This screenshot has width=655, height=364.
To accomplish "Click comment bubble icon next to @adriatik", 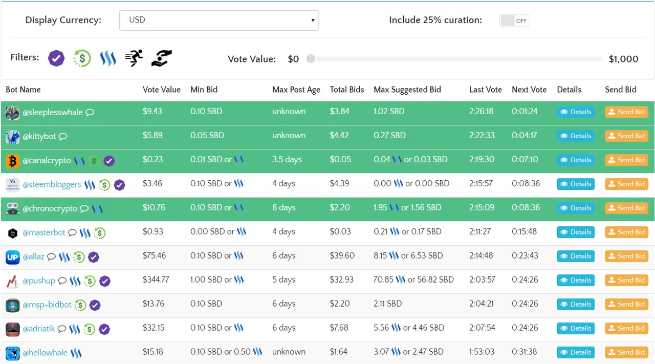I will (x=62, y=329).
